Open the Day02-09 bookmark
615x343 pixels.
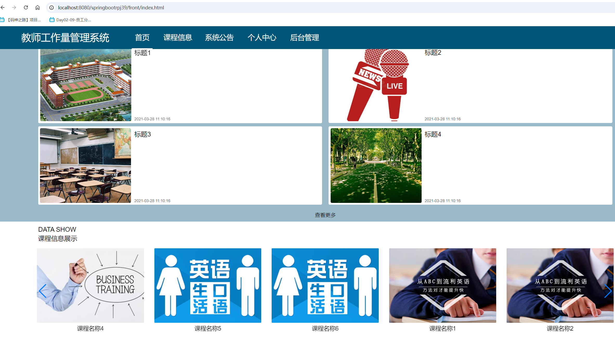(71, 20)
